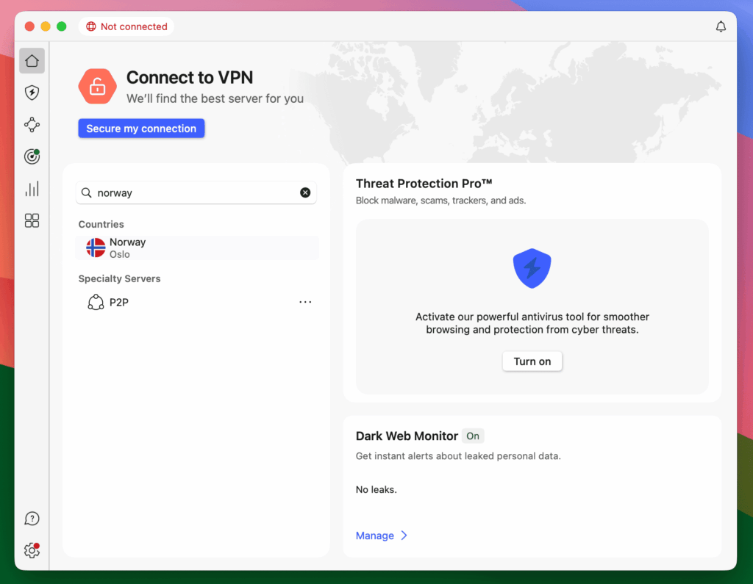This screenshot has width=753, height=584.
Task: Click the Secure my connection button
Action: [x=141, y=129]
